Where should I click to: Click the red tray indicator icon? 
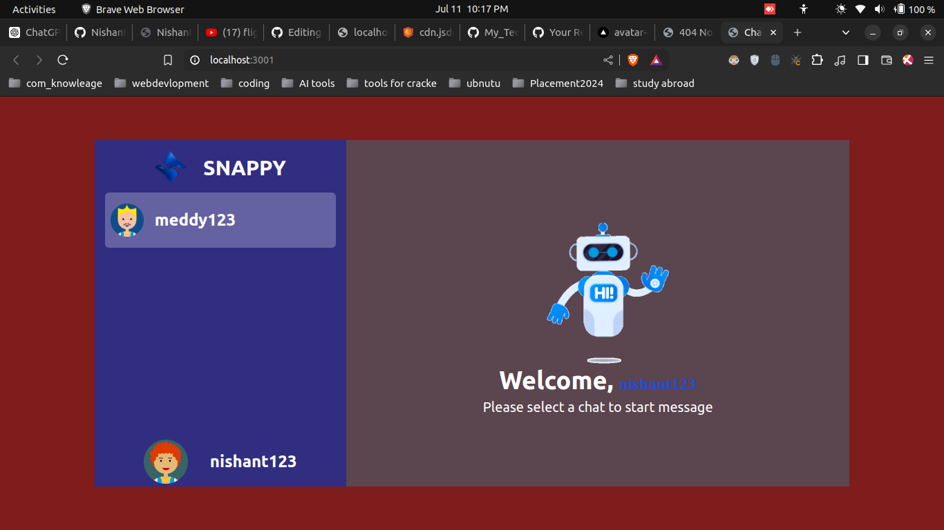[769, 9]
